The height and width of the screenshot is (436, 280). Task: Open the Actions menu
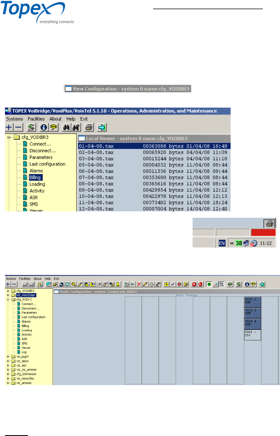(11, 279)
